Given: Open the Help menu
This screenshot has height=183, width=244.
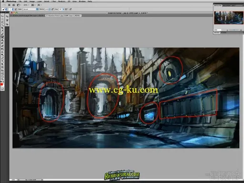Looking at the screenshot, I should [x=90, y=1].
